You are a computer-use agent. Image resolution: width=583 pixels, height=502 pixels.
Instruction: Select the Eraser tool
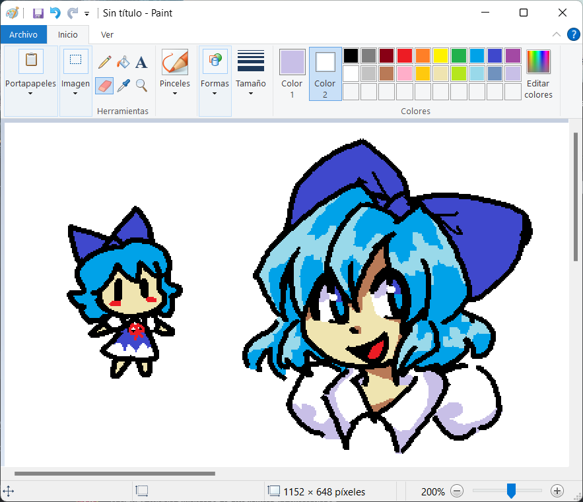(x=105, y=86)
